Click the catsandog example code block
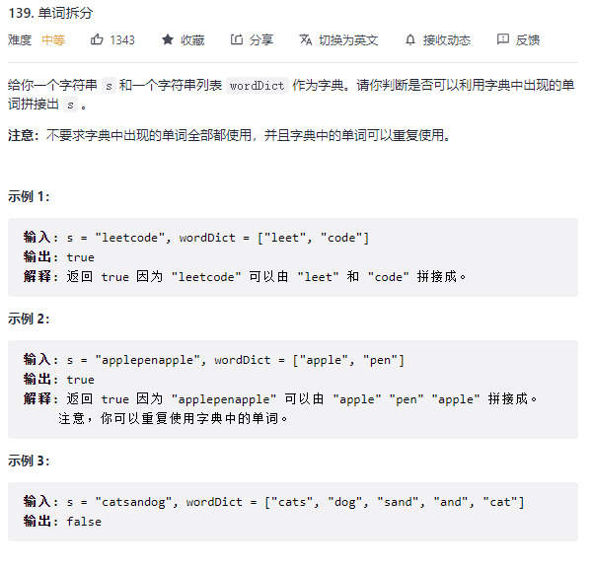The width and height of the screenshot is (592, 569). (x=293, y=512)
